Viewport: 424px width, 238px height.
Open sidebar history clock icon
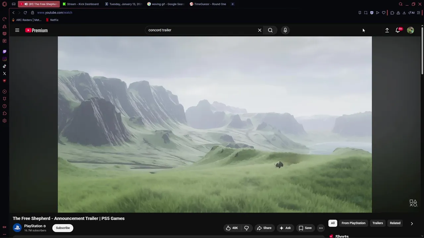point(5,106)
